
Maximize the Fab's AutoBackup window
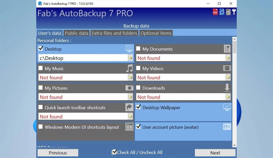coord(219,4)
